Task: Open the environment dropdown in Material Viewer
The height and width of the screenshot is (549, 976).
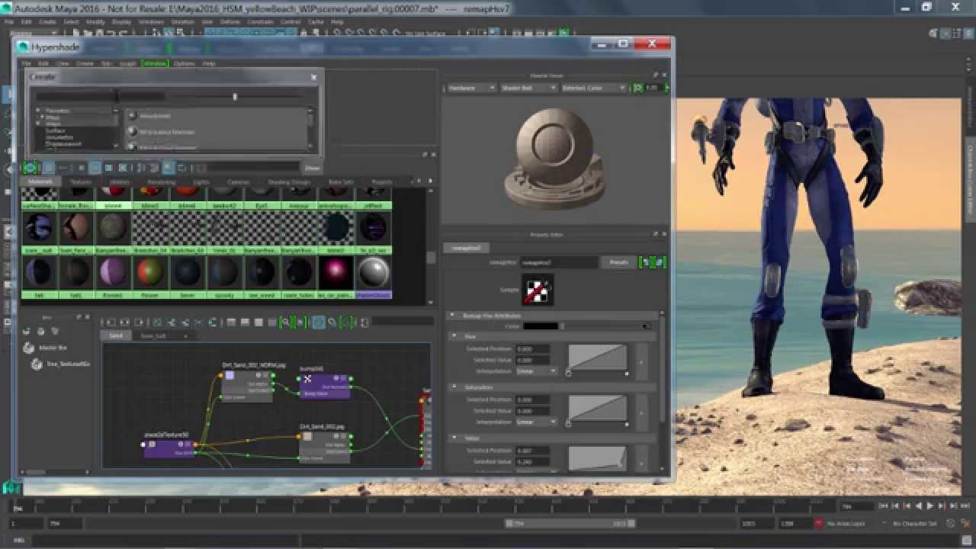Action: [x=593, y=88]
